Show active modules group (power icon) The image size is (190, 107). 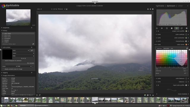click(157, 28)
